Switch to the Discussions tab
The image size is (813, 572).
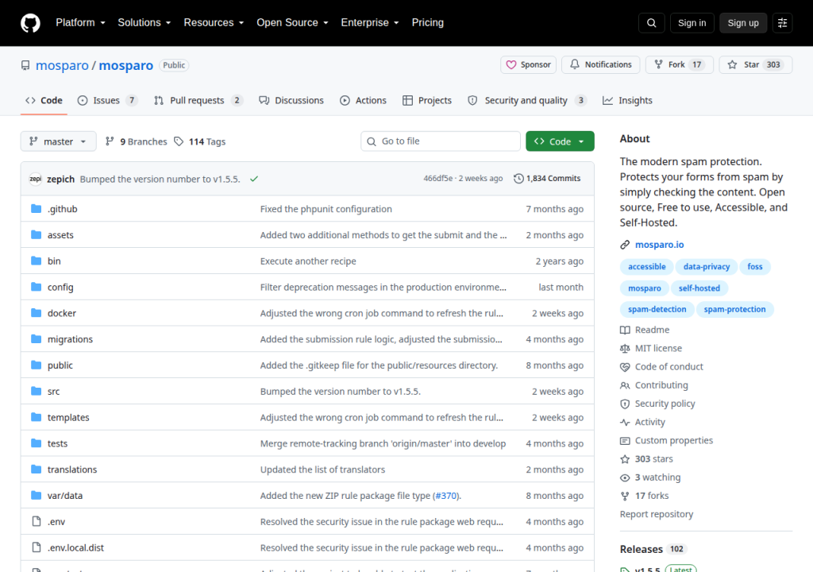[x=291, y=100]
